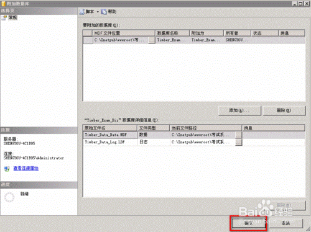Click the Timber_Exam database name cell
This screenshot has height=232, width=311.
tap(172, 40)
